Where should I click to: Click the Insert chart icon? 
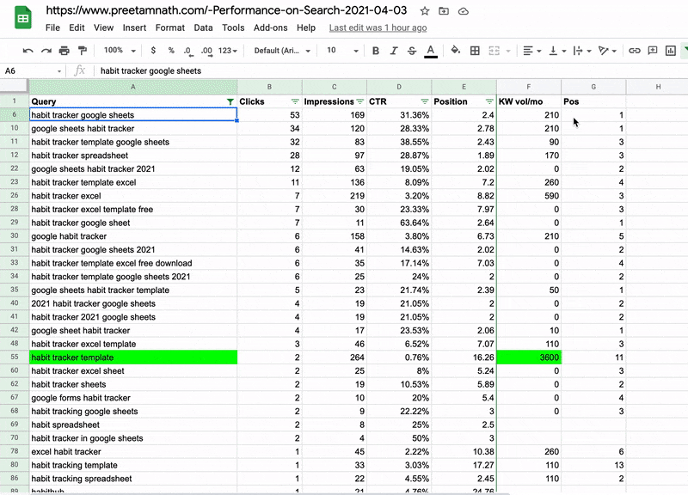[x=670, y=51]
